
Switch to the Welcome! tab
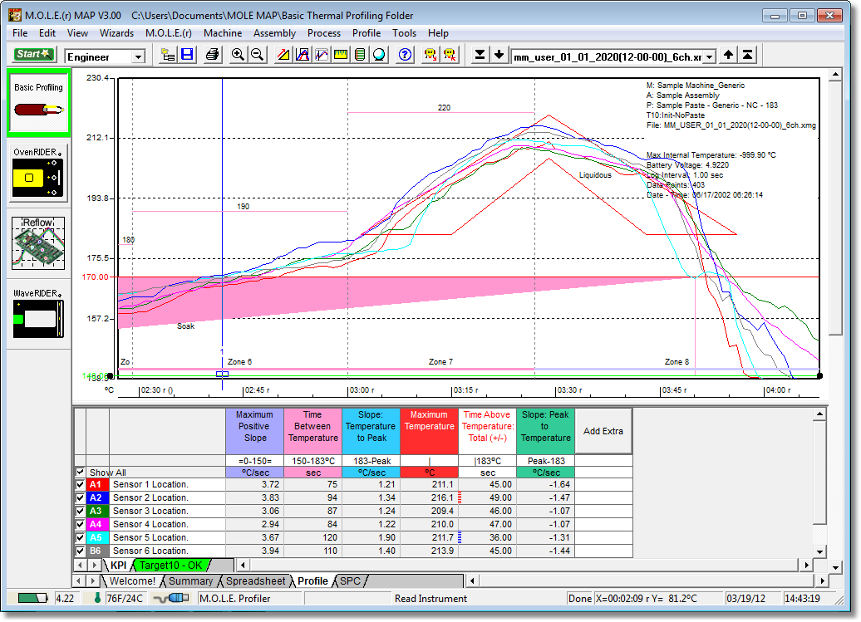132,580
